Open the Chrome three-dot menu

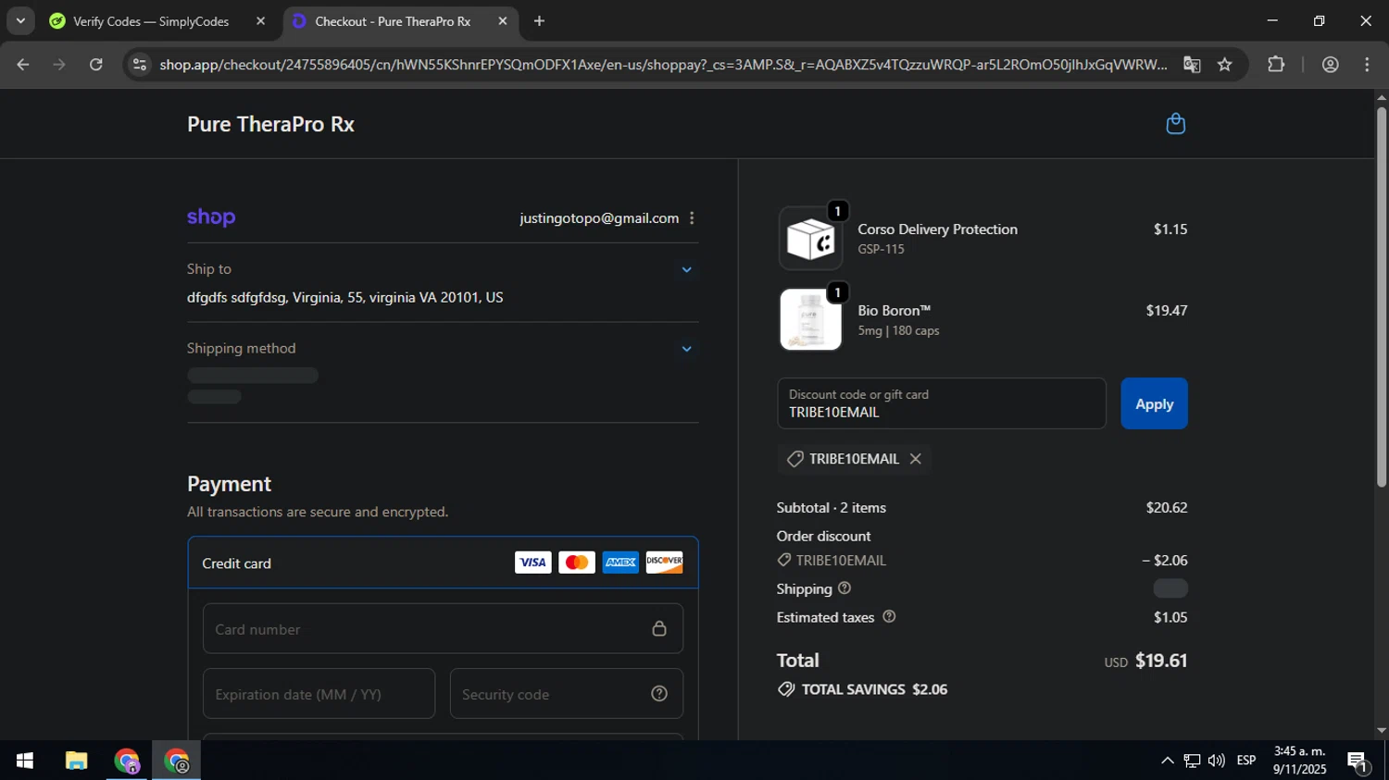(1367, 65)
